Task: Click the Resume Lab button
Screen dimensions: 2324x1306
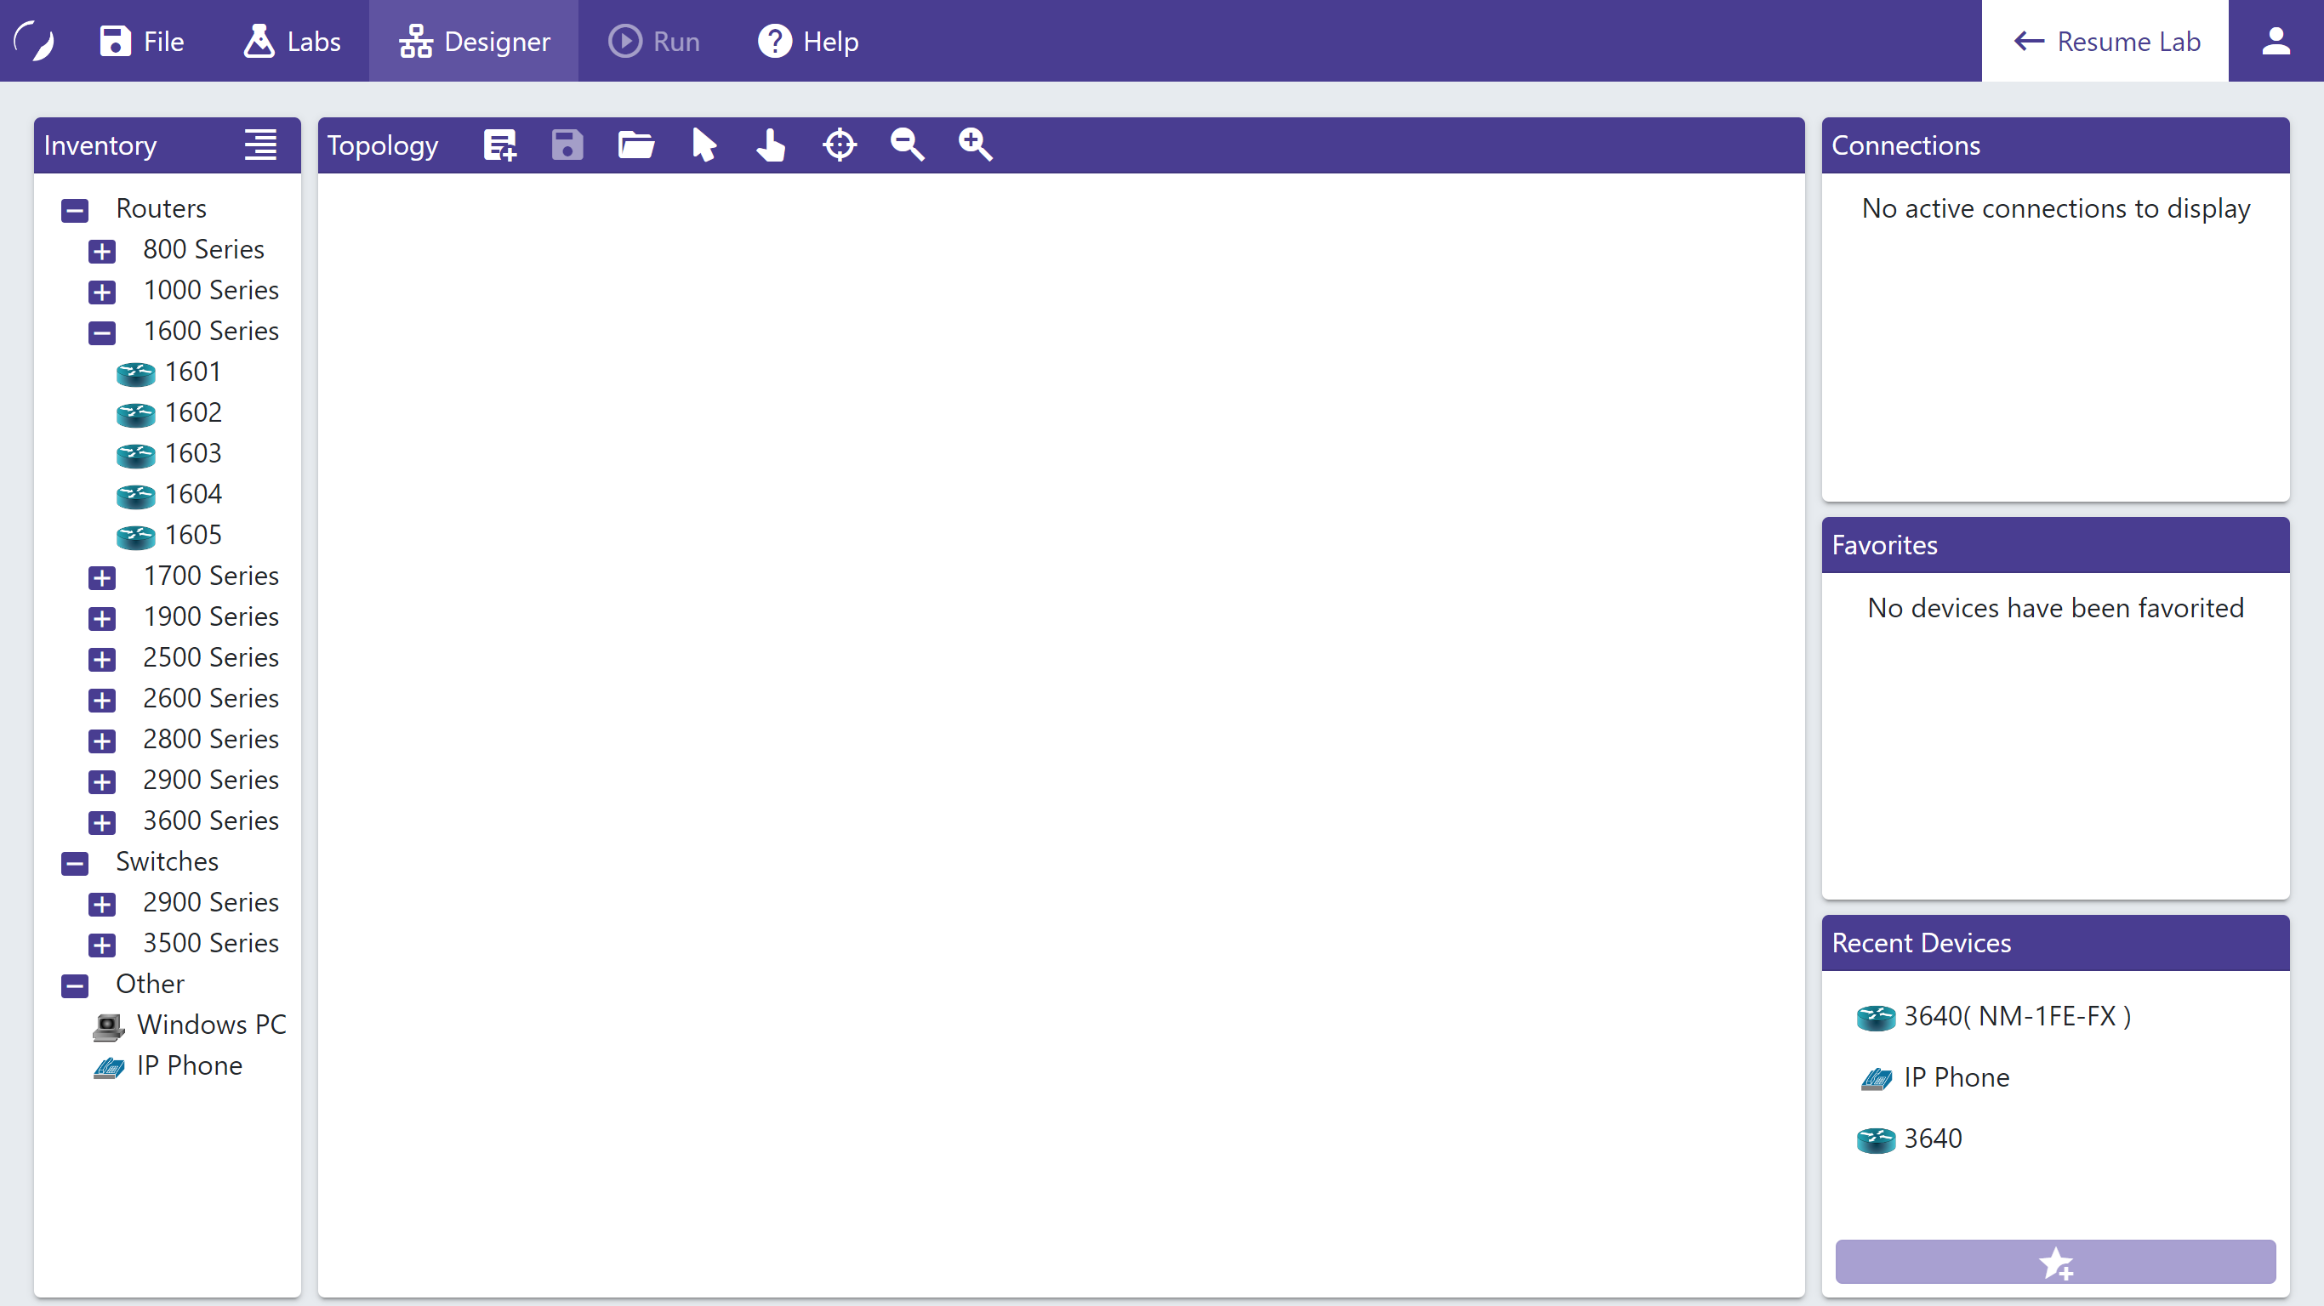Action: point(2105,42)
